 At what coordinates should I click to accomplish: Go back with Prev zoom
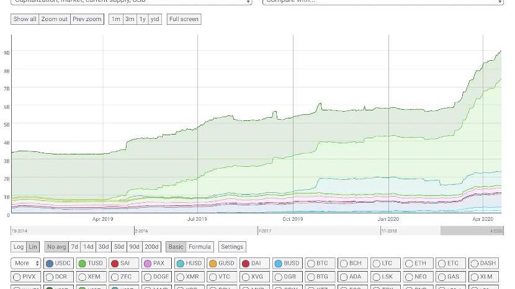coord(86,19)
